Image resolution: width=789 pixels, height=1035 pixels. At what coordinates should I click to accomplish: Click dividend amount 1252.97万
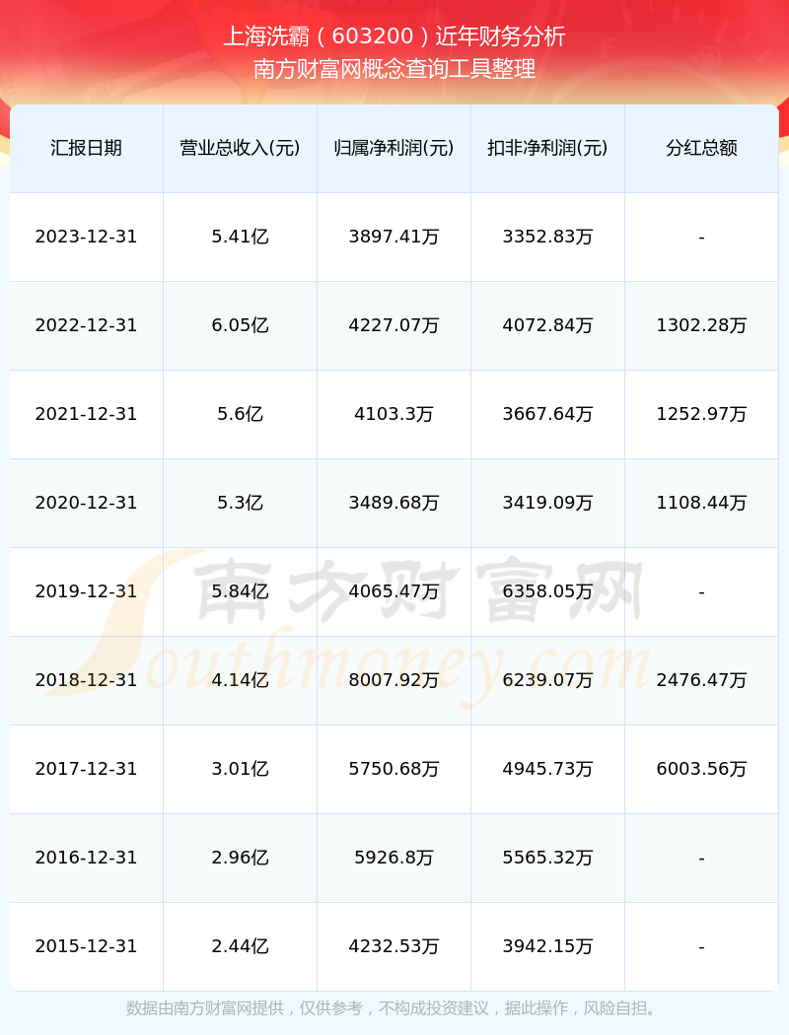[702, 414]
